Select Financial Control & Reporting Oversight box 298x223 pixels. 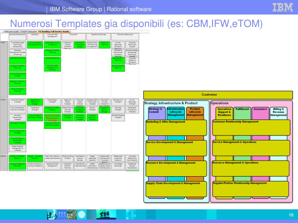coord(52,125)
